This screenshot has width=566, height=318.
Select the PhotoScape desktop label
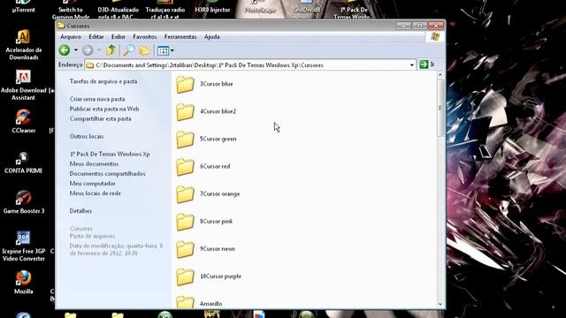(x=260, y=10)
